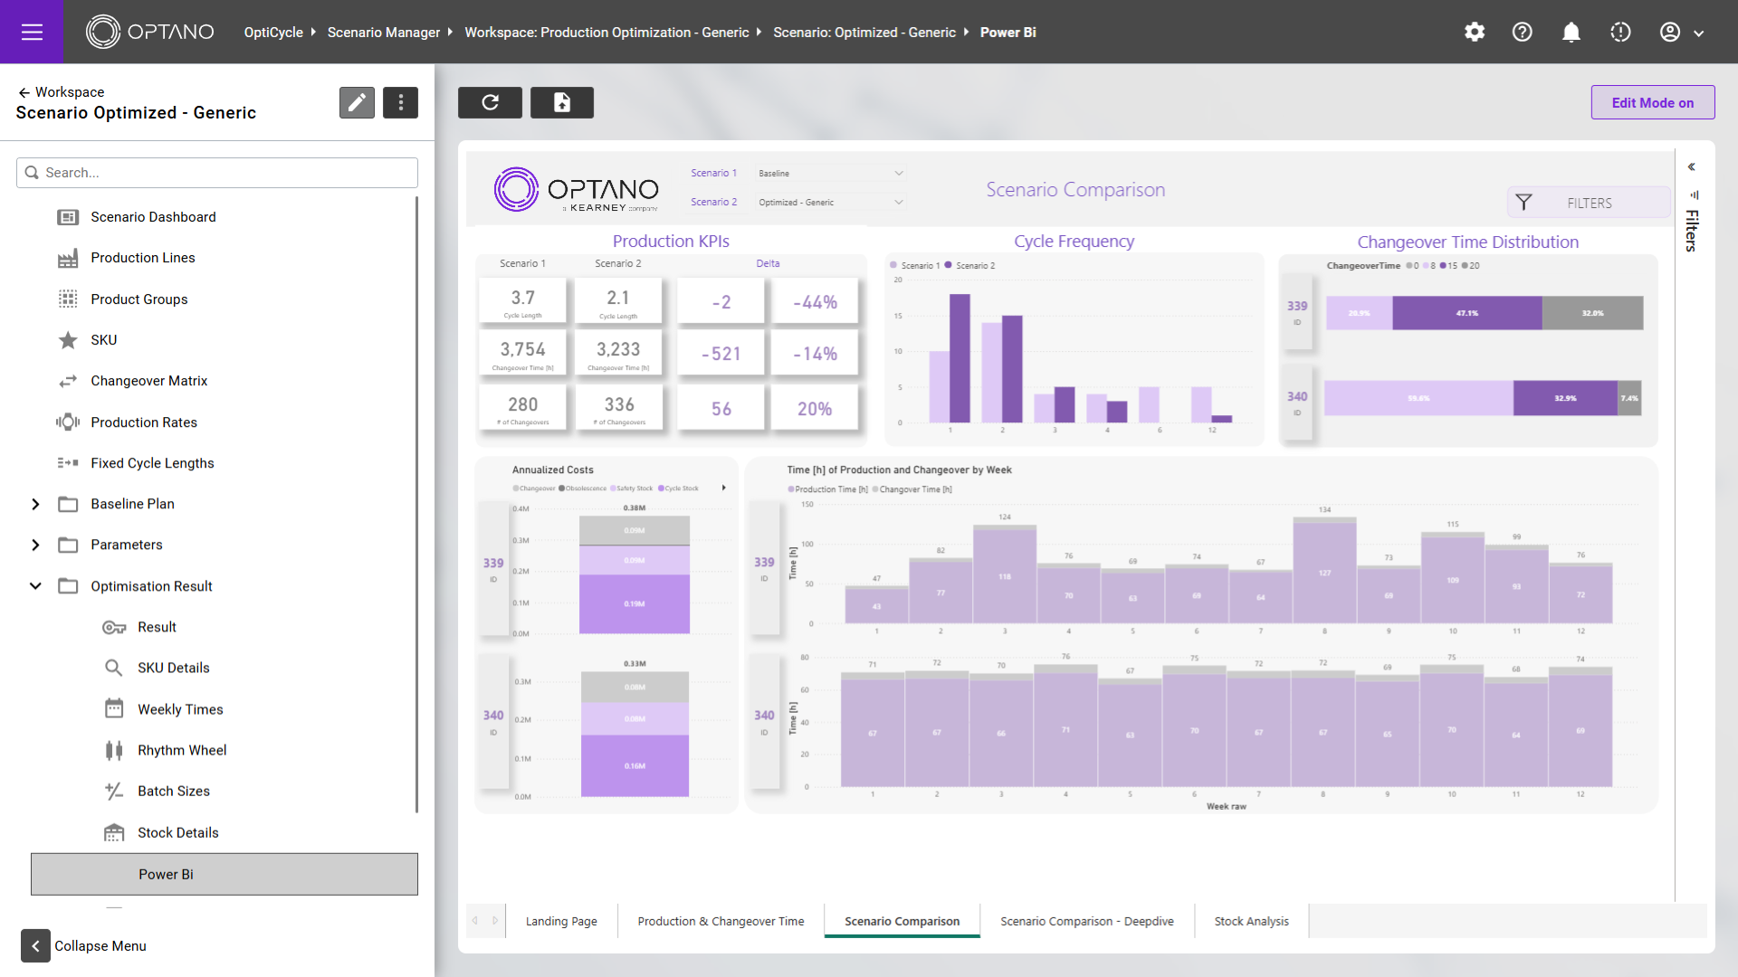Image resolution: width=1738 pixels, height=977 pixels.
Task: Open Stock Details page
Action: pos(178,832)
